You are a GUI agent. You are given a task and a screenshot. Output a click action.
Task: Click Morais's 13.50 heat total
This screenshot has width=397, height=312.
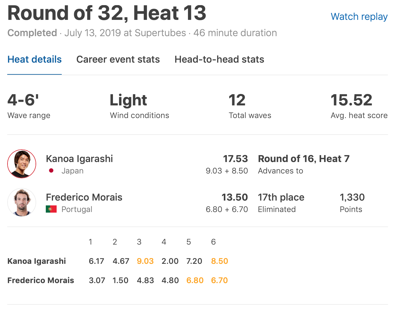235,197
